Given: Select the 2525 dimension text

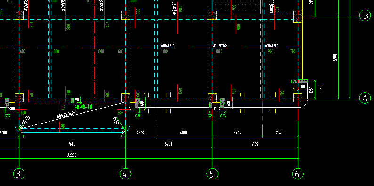Looking at the screenshot, I should [279, 133].
